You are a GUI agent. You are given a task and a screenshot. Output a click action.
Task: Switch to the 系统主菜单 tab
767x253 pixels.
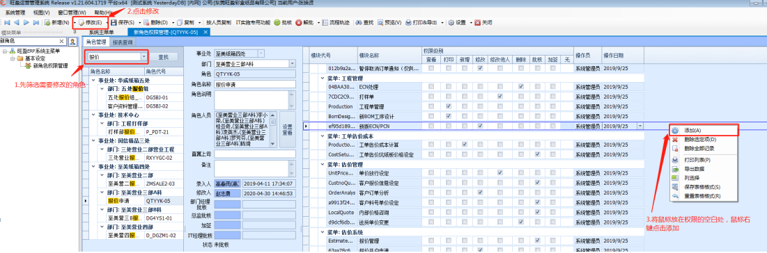tap(101, 32)
